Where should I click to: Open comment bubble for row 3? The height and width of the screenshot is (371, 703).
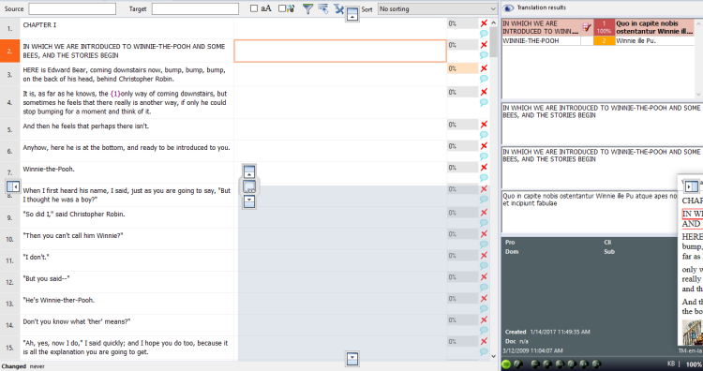click(484, 79)
